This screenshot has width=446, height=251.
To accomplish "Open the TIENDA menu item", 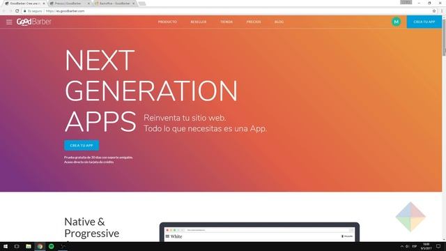I will coord(226,22).
